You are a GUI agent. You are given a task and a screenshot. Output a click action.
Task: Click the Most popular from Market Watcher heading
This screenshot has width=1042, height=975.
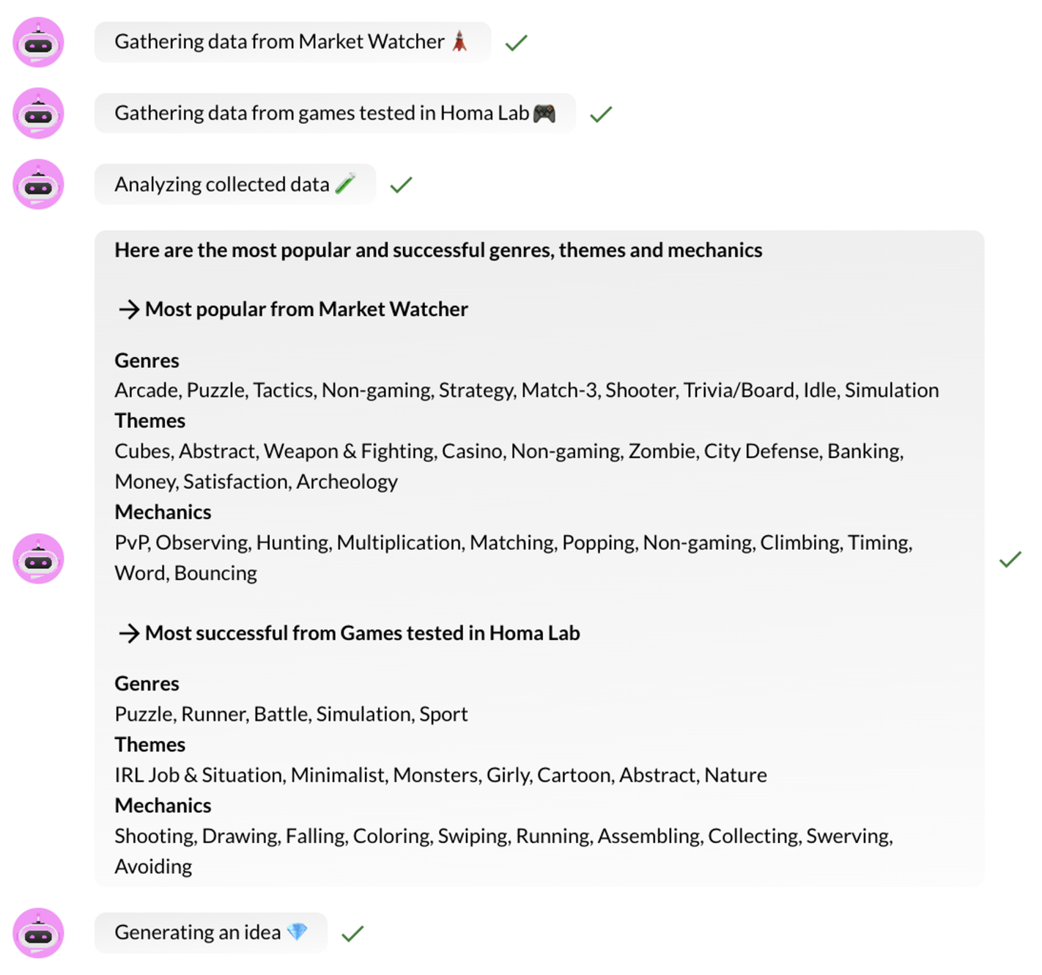(306, 309)
